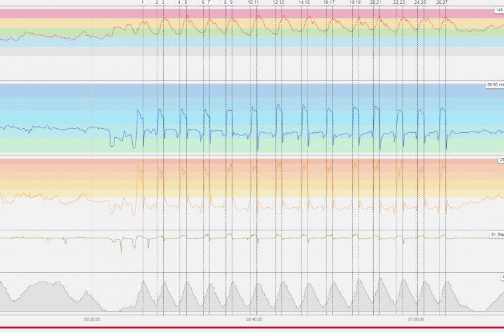This screenshot has width=504, height=332.
Task: Select lap marker 4
Action: pos(179,3)
